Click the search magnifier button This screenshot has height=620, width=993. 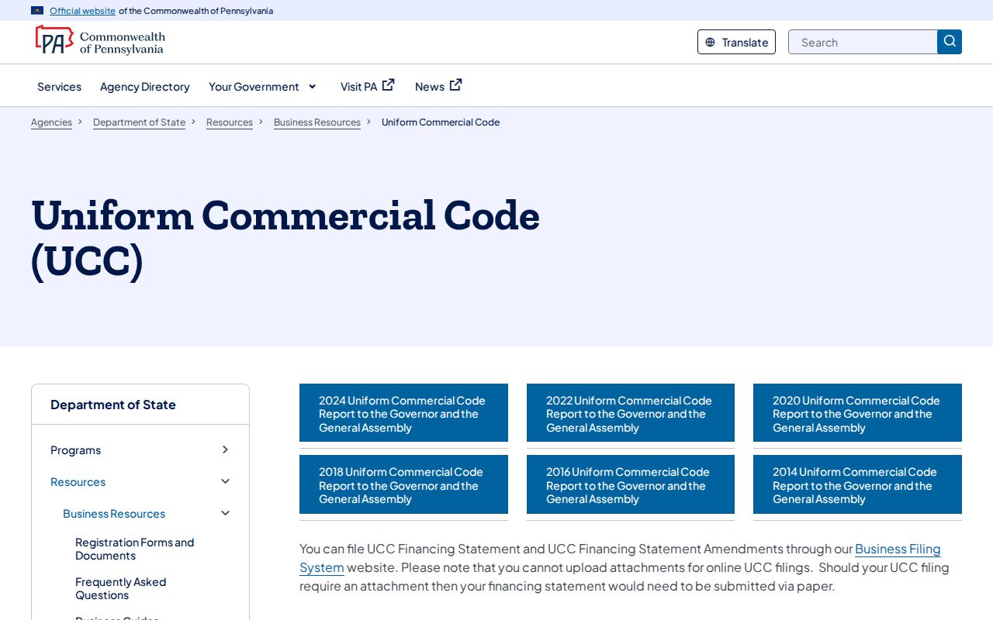(x=950, y=42)
